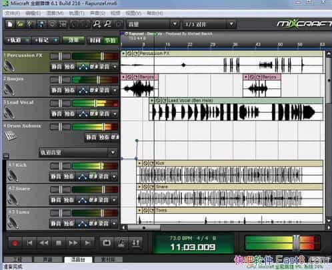Image resolution: width=332 pixels, height=270 pixels.
Task: Switch timeline to time display
Action: pos(95,40)
